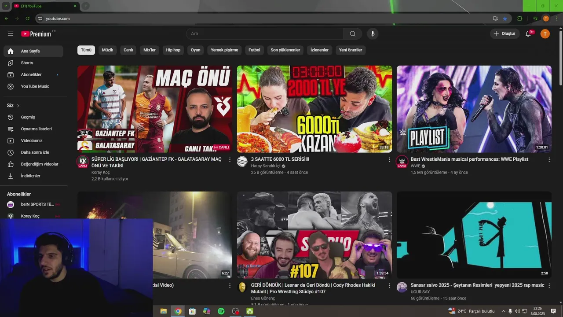The image size is (563, 317).
Task: Click the Enes Gönenç channel name
Action: (263, 298)
